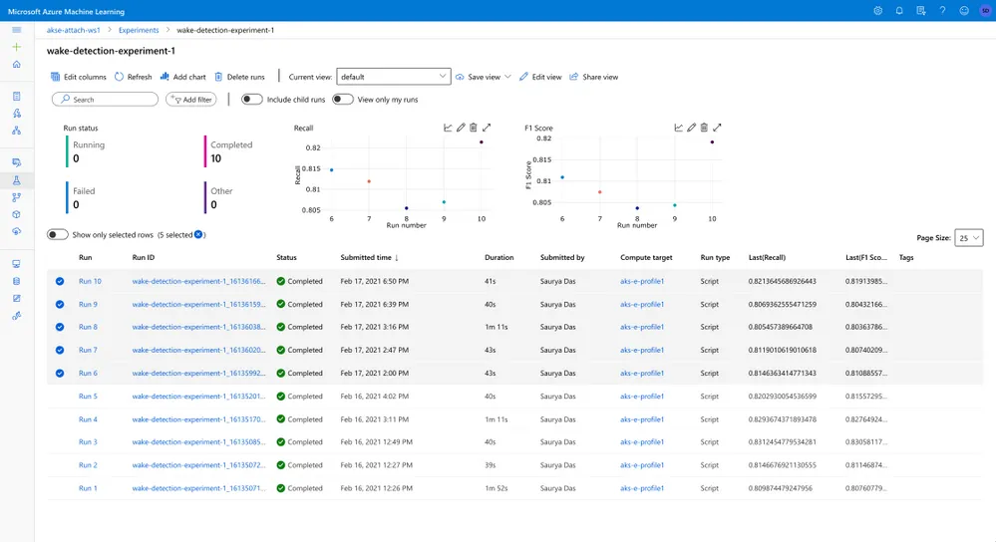The width and height of the screenshot is (996, 542).
Task: Expand the Save view dropdown arrow
Action: coord(507,77)
